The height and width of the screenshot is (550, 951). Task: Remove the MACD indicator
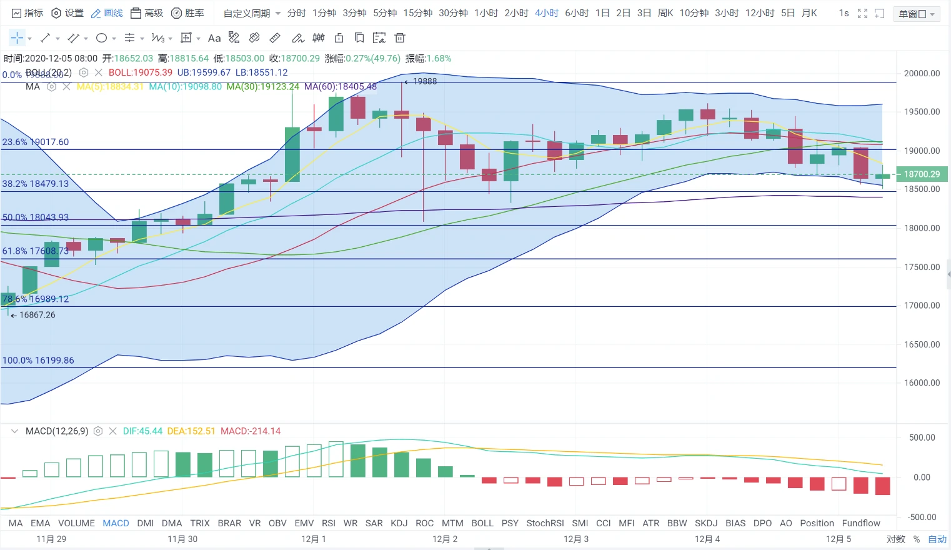click(x=113, y=431)
